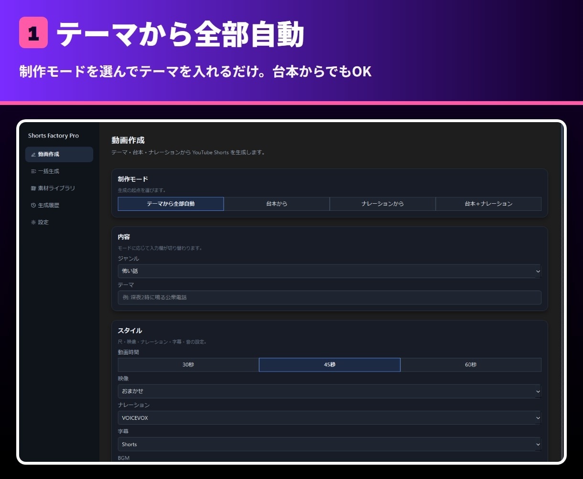Click the 制作モード section heading
This screenshot has height=479, width=583.
(x=133, y=179)
